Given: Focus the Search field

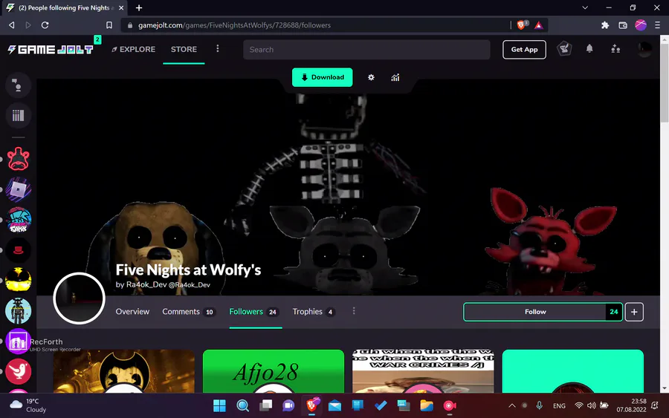Looking at the screenshot, I should (x=366, y=50).
